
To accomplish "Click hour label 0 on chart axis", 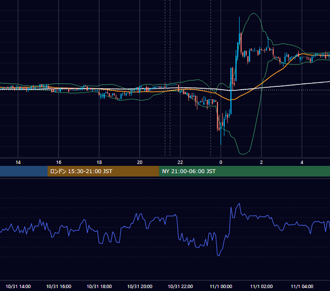I will 221,162.
